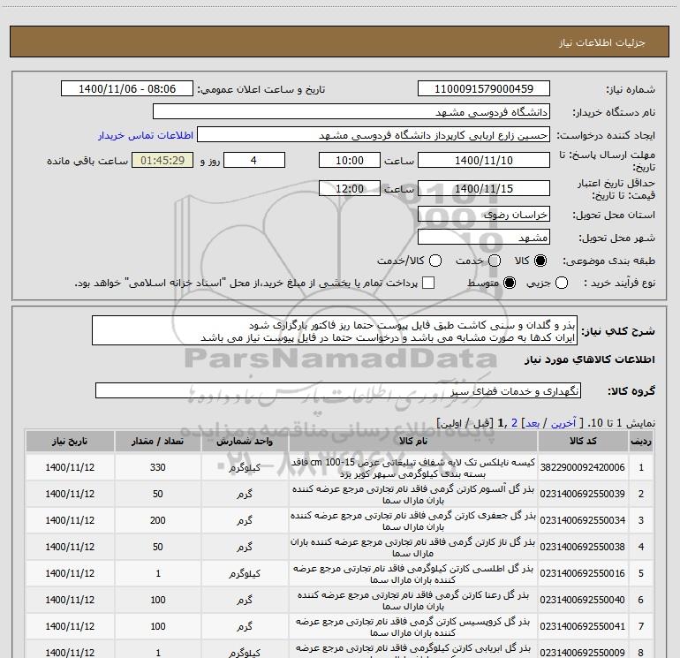The height and width of the screenshot is (658, 680).
Task: Select item code 3822900092420006
Action: point(583,467)
